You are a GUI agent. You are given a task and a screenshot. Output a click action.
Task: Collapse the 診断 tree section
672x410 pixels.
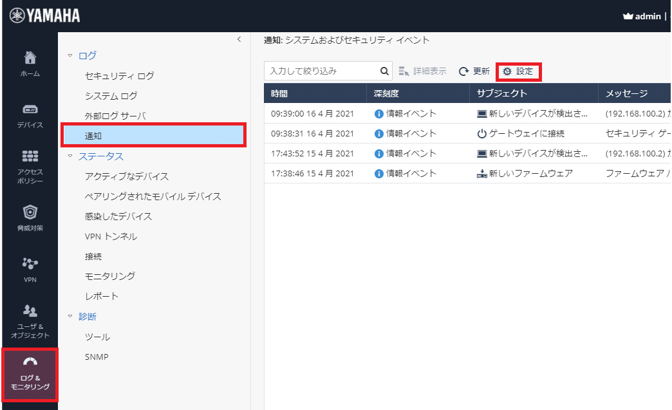tap(70, 317)
